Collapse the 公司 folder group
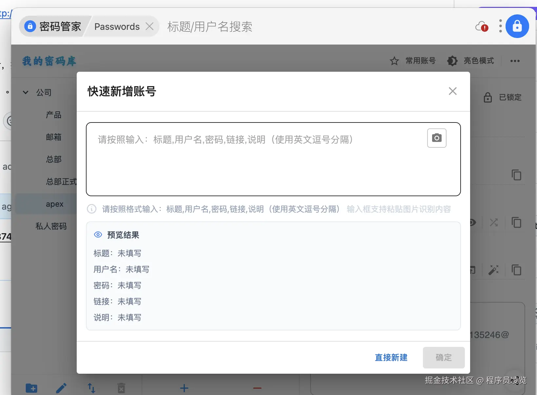The height and width of the screenshot is (395, 537). click(x=26, y=92)
